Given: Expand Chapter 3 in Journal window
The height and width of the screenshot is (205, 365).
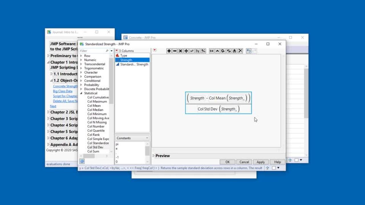Looking at the screenshot, I should (48, 119).
